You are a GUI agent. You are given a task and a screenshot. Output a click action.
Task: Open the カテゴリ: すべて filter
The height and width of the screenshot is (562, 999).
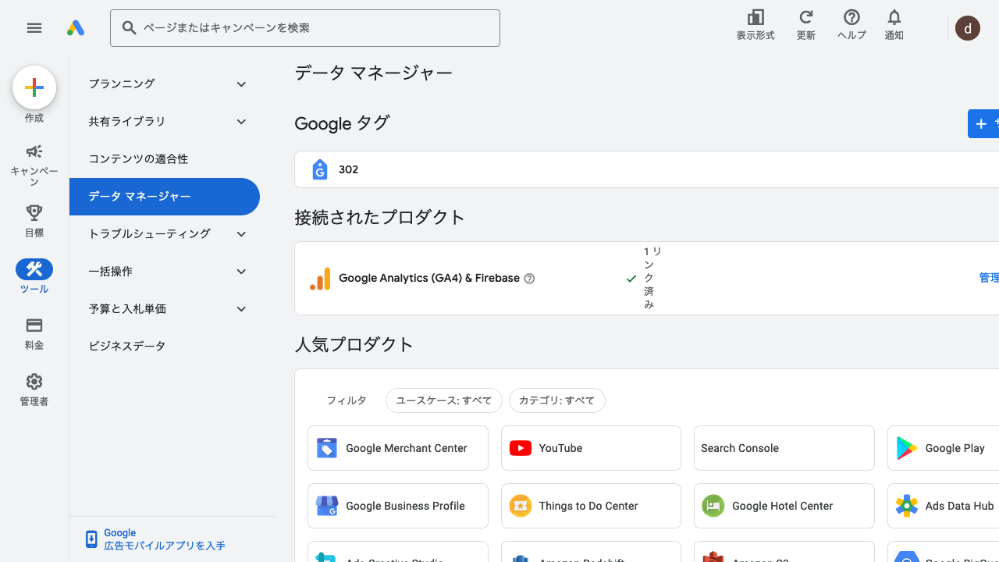tap(556, 400)
